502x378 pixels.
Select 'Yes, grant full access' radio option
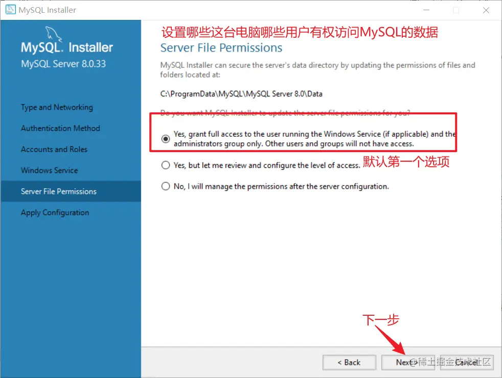(x=166, y=139)
